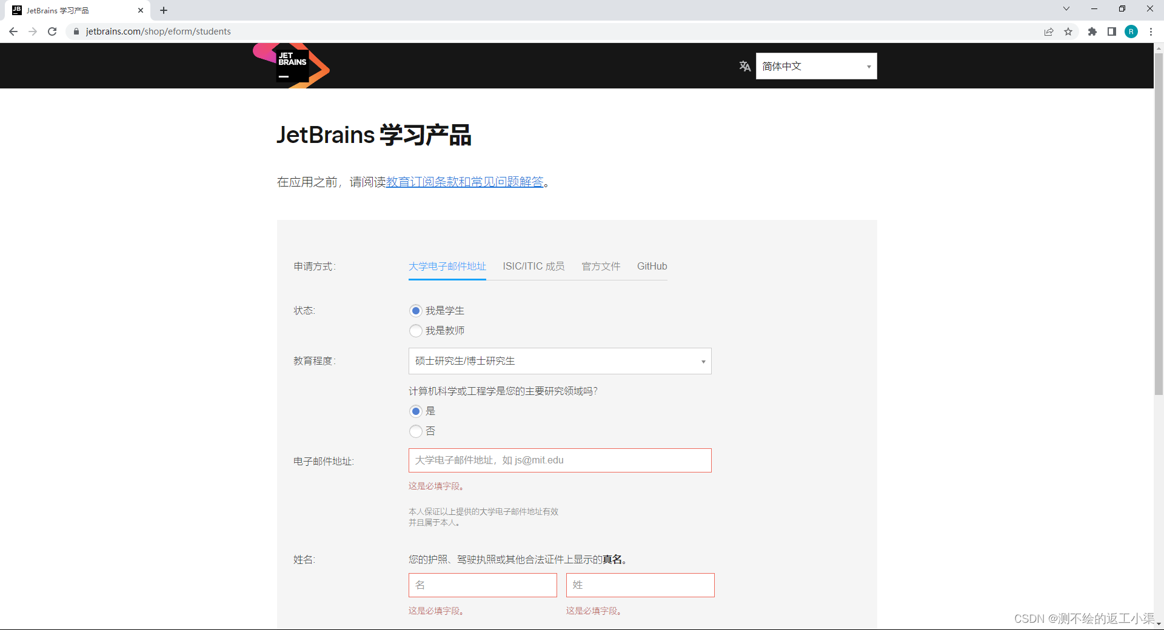The width and height of the screenshot is (1164, 630).
Task: Select the 我是学生 radio button
Action: (x=416, y=311)
